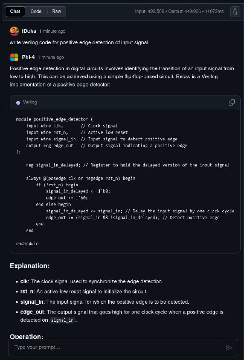Switch to the Chat tab
The width and height of the screenshot is (244, 360).
15,12
